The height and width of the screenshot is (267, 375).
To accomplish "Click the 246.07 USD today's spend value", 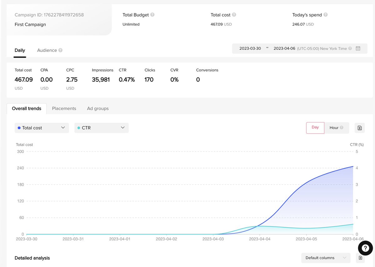I will [x=303, y=24].
